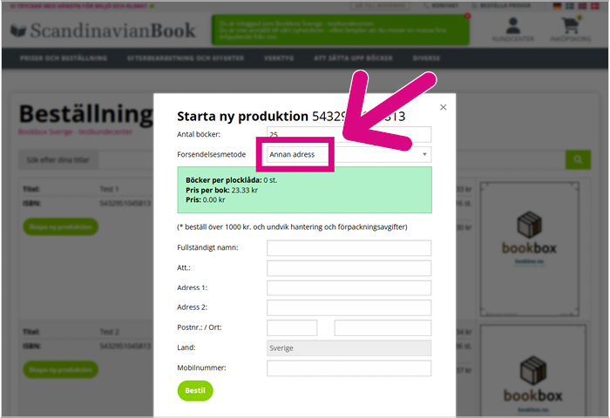This screenshot has height=418, width=610.
Task: Click the Land field showing Sverige
Action: click(x=349, y=348)
